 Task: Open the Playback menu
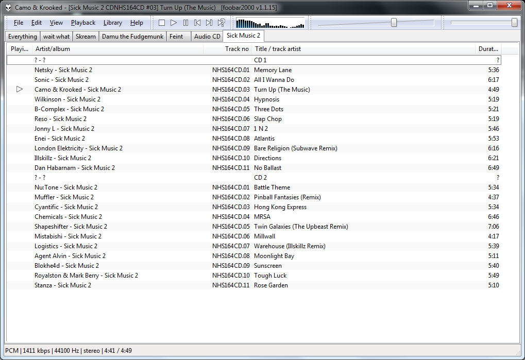pyautogui.click(x=83, y=23)
